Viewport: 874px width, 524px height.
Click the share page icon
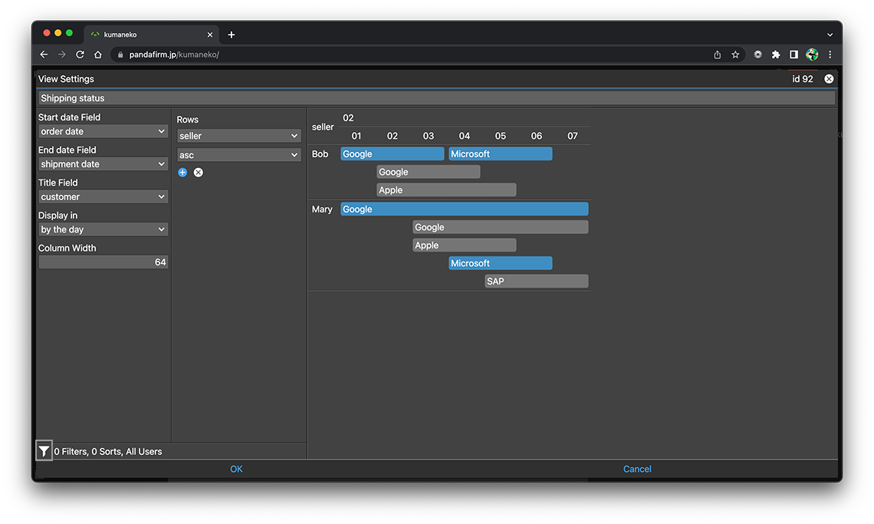717,54
